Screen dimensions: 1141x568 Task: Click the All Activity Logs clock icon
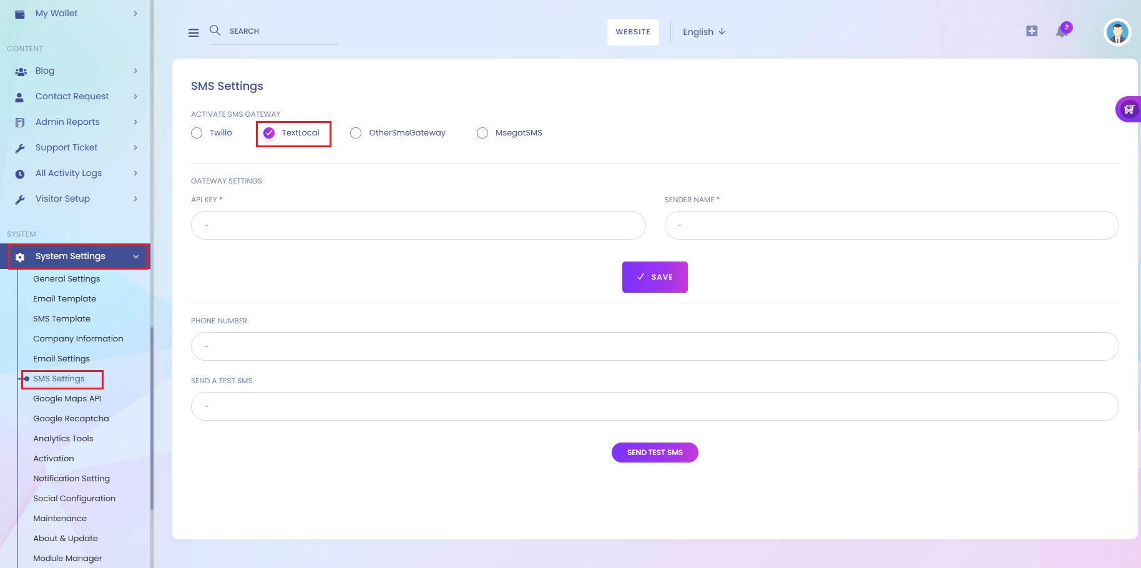pos(20,174)
